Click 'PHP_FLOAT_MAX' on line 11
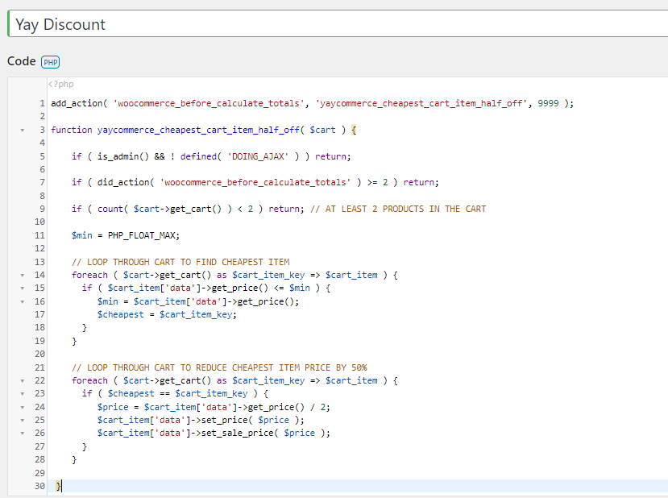 pos(142,235)
